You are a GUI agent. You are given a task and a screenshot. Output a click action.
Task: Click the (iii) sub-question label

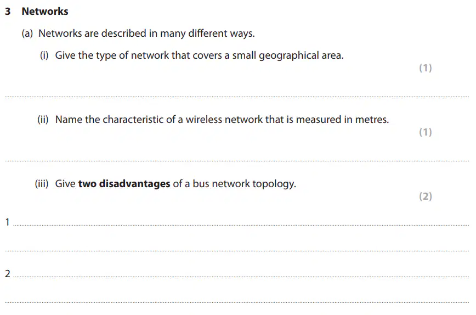(42, 184)
